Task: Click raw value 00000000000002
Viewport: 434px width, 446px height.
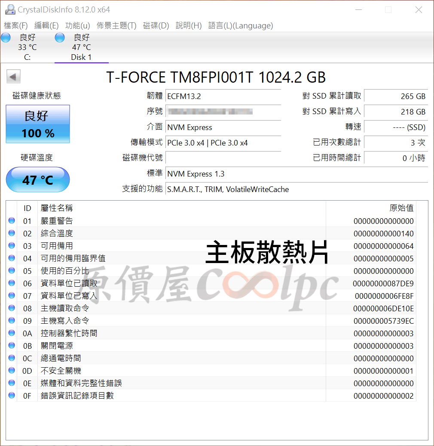Action: [383, 396]
